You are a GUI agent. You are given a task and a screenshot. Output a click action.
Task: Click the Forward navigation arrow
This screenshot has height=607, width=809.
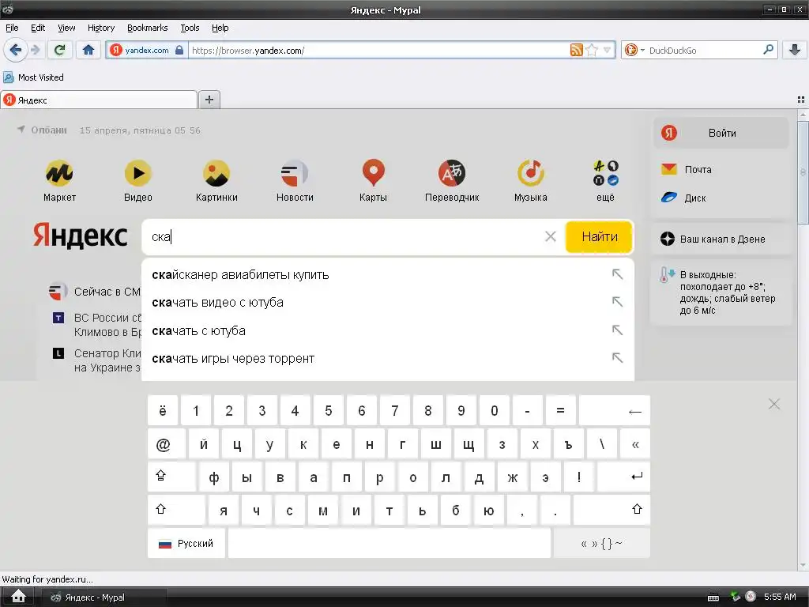coord(35,50)
